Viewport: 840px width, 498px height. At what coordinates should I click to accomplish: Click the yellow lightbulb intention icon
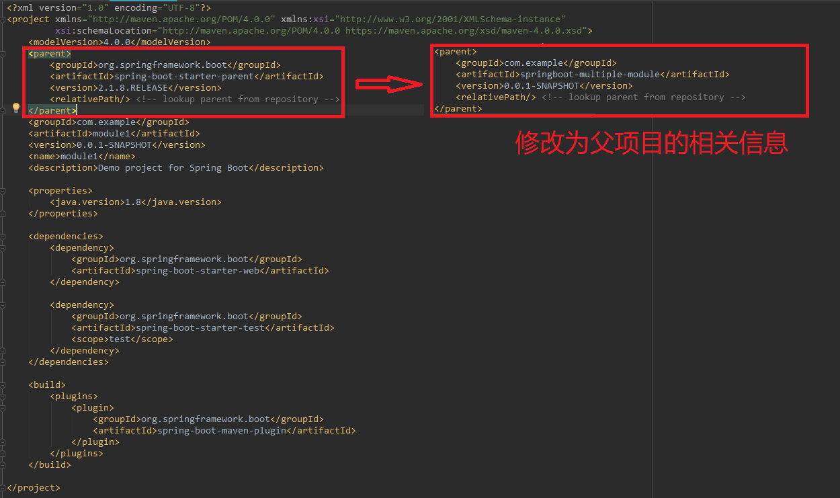17,108
